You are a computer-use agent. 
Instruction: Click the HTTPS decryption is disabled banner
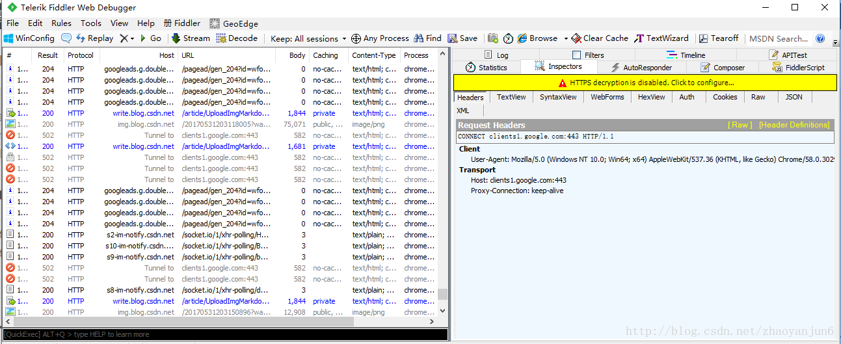click(645, 83)
